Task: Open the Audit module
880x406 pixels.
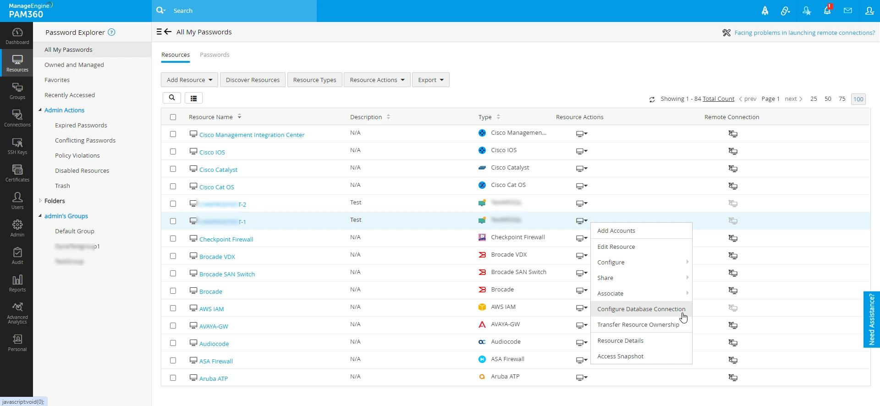Action: click(17, 256)
